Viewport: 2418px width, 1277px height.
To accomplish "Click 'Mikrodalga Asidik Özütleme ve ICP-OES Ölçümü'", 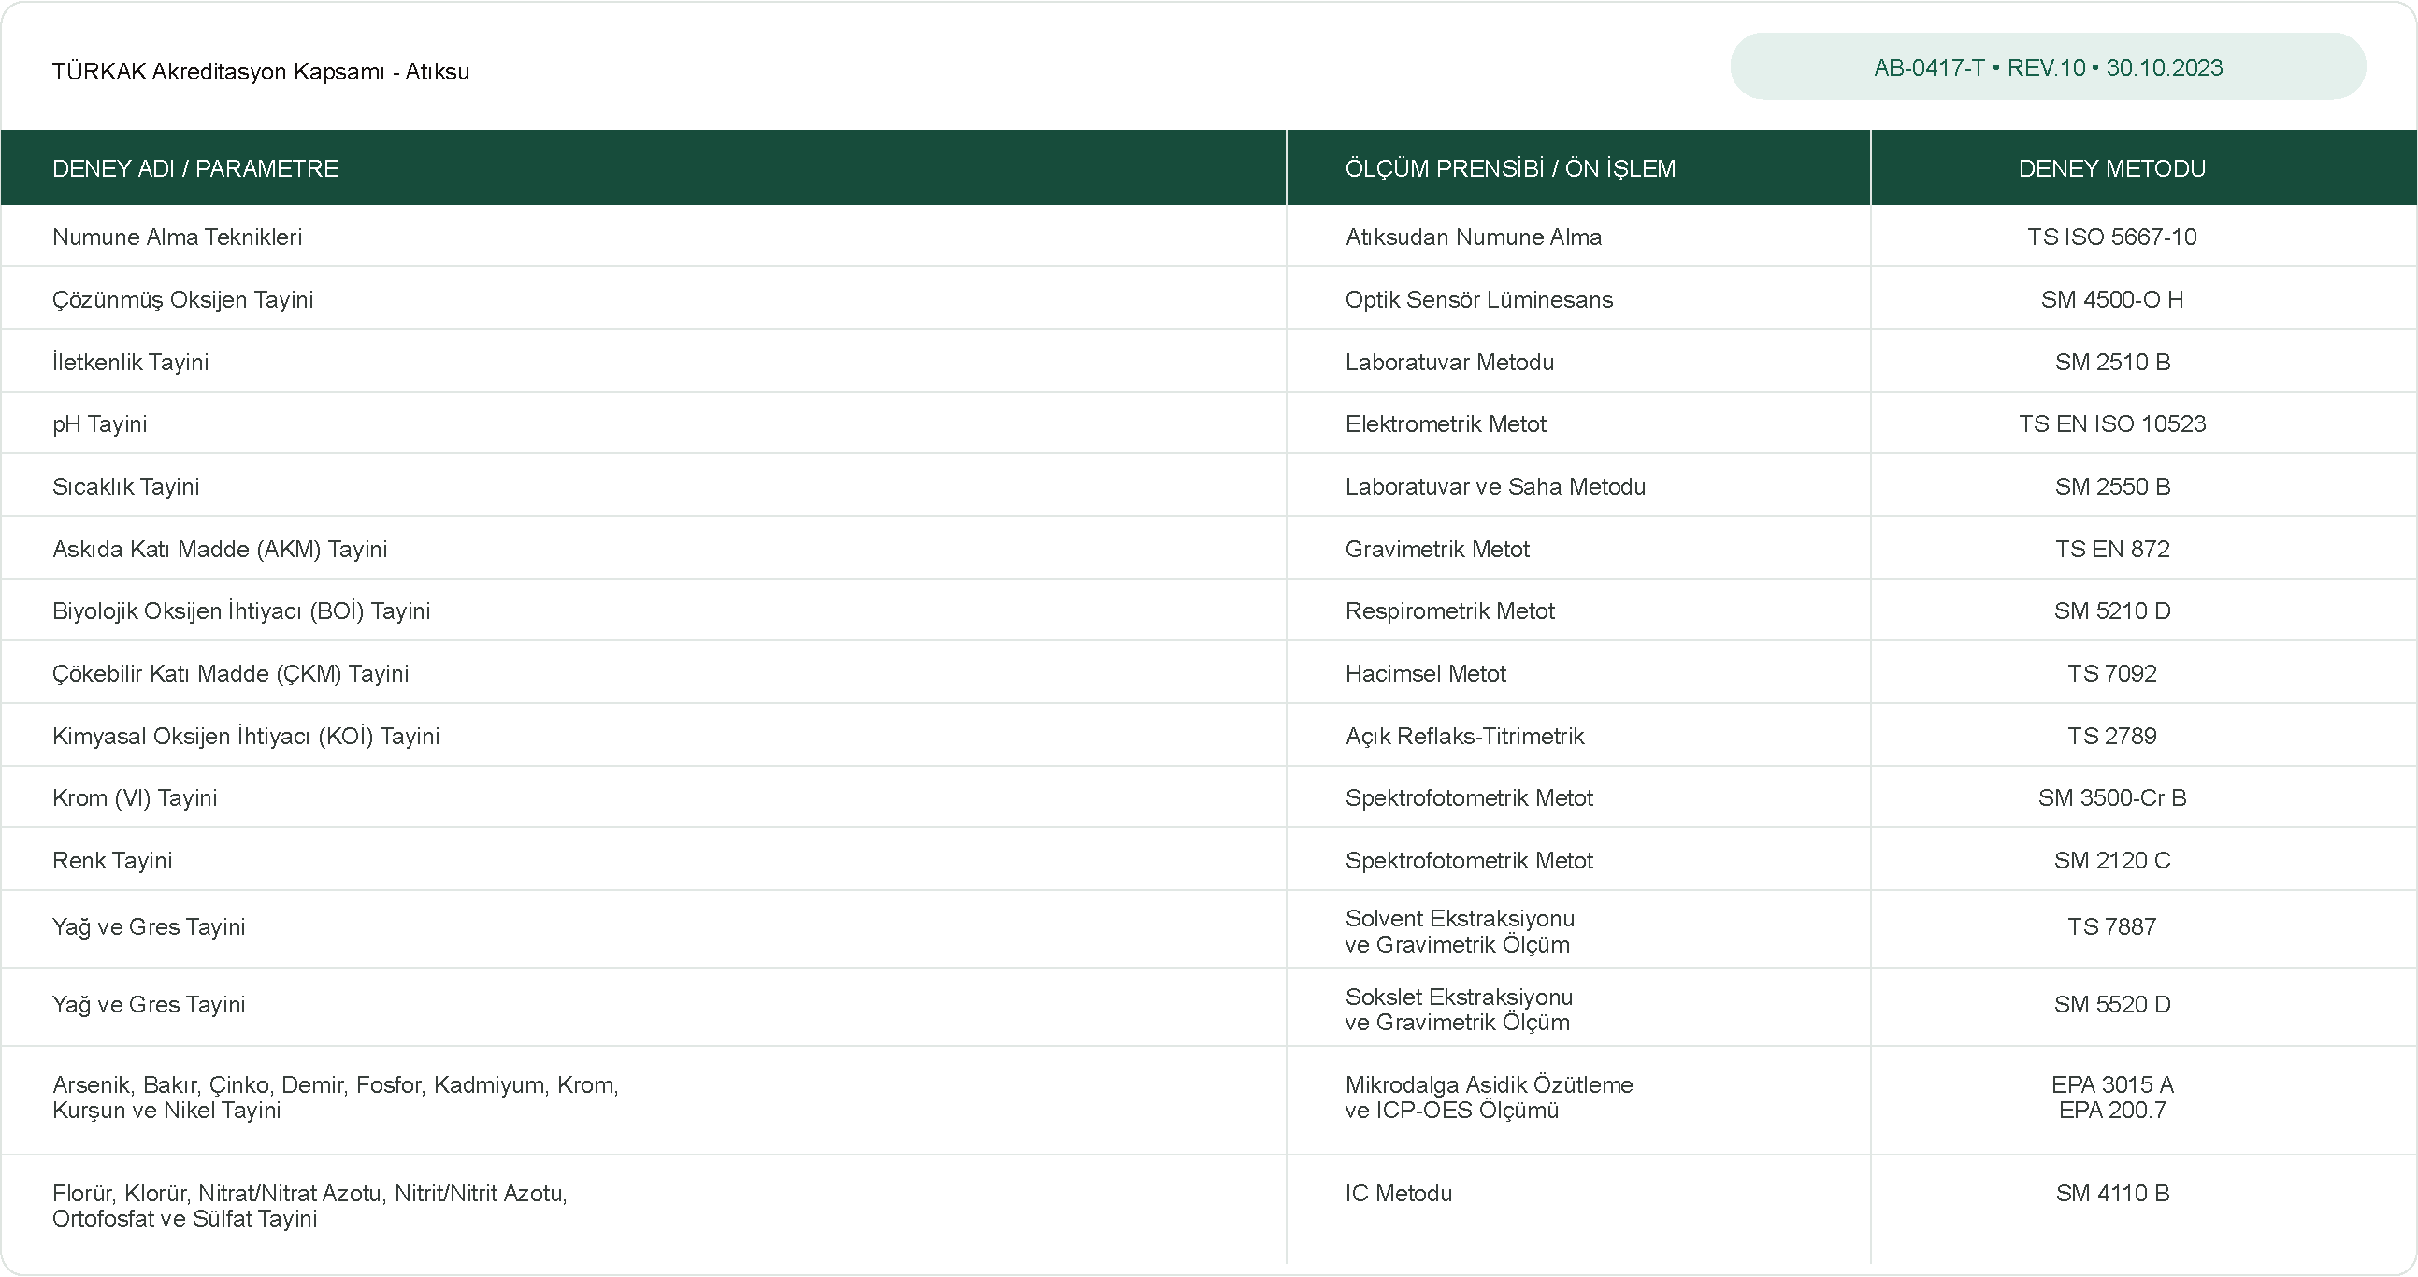I will (x=1489, y=1097).
